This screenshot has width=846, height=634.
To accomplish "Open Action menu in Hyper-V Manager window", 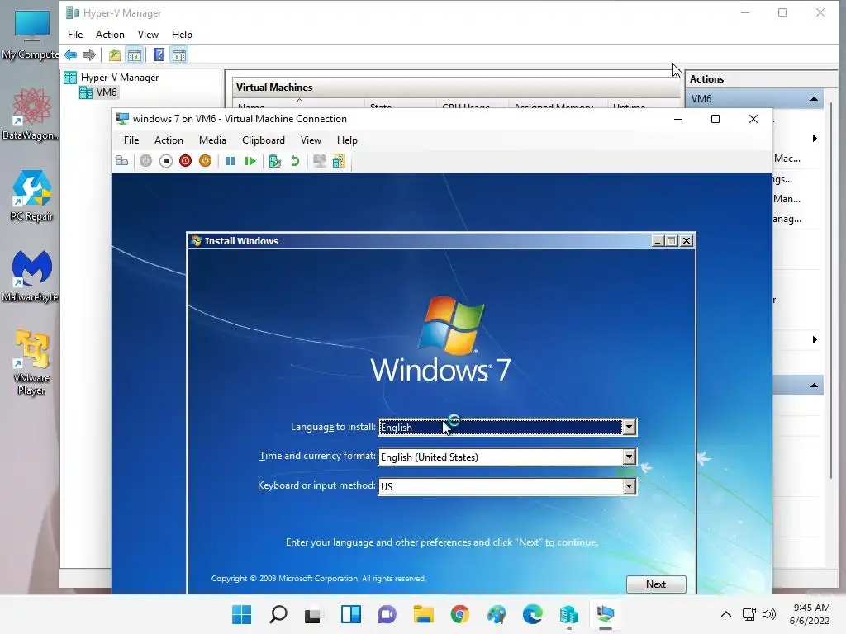I will [x=110, y=35].
